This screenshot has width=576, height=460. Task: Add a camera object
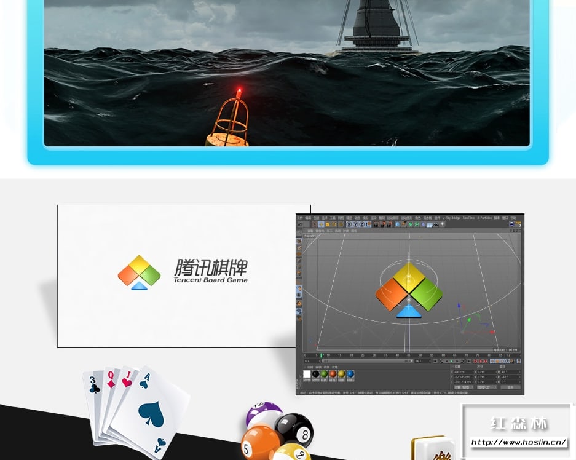(x=436, y=224)
